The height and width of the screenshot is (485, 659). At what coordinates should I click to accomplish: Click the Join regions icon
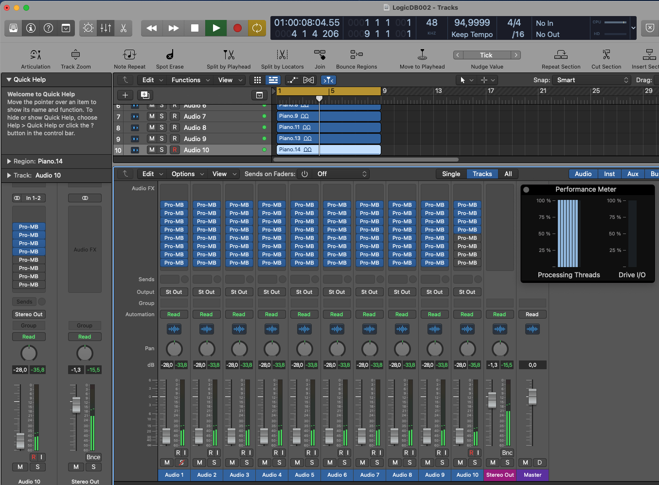pos(320,54)
